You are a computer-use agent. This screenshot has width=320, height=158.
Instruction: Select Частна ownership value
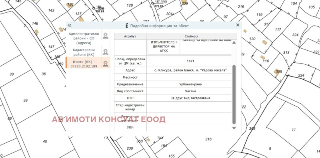click(x=190, y=91)
